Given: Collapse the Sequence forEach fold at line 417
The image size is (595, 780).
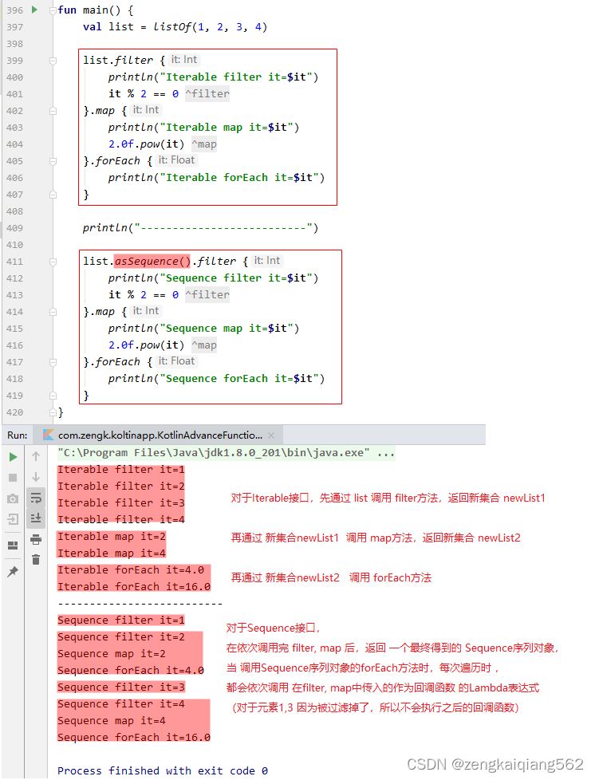Looking at the screenshot, I should coord(53,362).
